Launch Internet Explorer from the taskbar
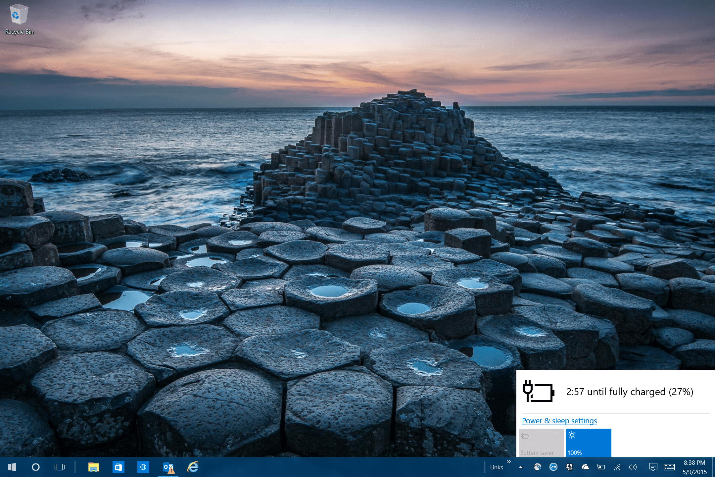Screen dimensions: 715x477 [193, 467]
